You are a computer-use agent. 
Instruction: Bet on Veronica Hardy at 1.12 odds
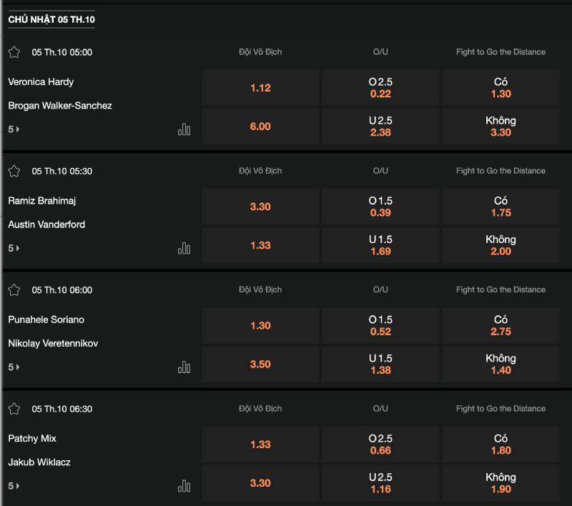(x=260, y=88)
